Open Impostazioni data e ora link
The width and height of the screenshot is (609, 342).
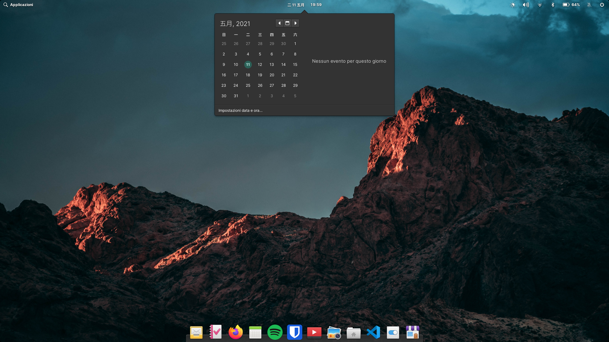240,111
